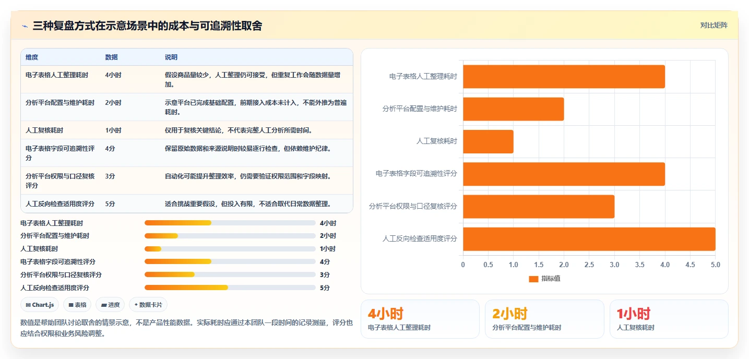Click the 维度 column header

point(32,57)
